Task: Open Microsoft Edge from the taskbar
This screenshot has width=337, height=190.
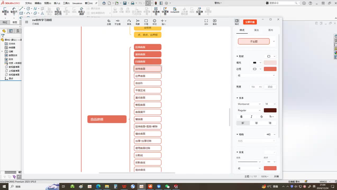Action: (x=98, y=186)
